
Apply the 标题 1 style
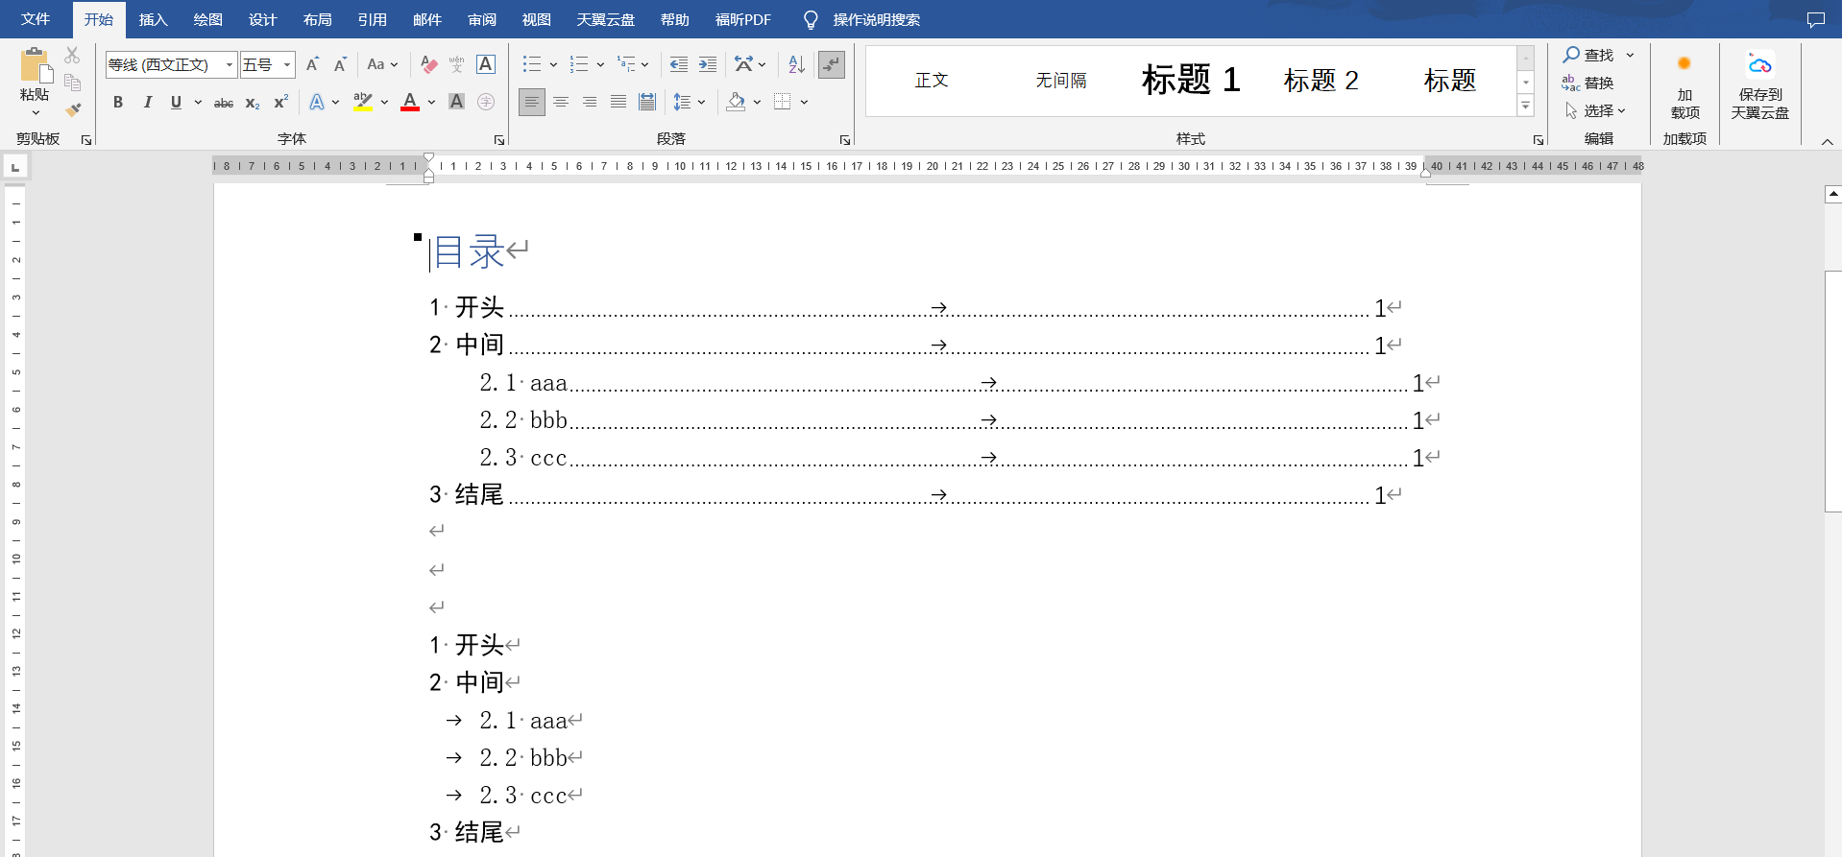coord(1191,81)
